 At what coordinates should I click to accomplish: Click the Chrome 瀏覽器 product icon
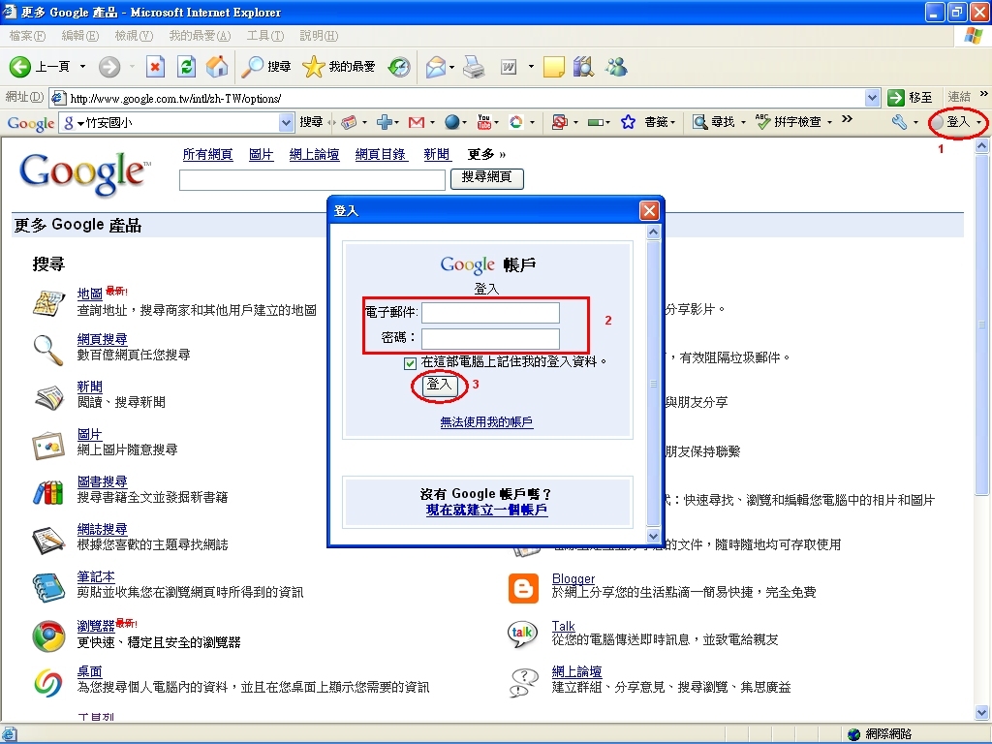pos(48,635)
